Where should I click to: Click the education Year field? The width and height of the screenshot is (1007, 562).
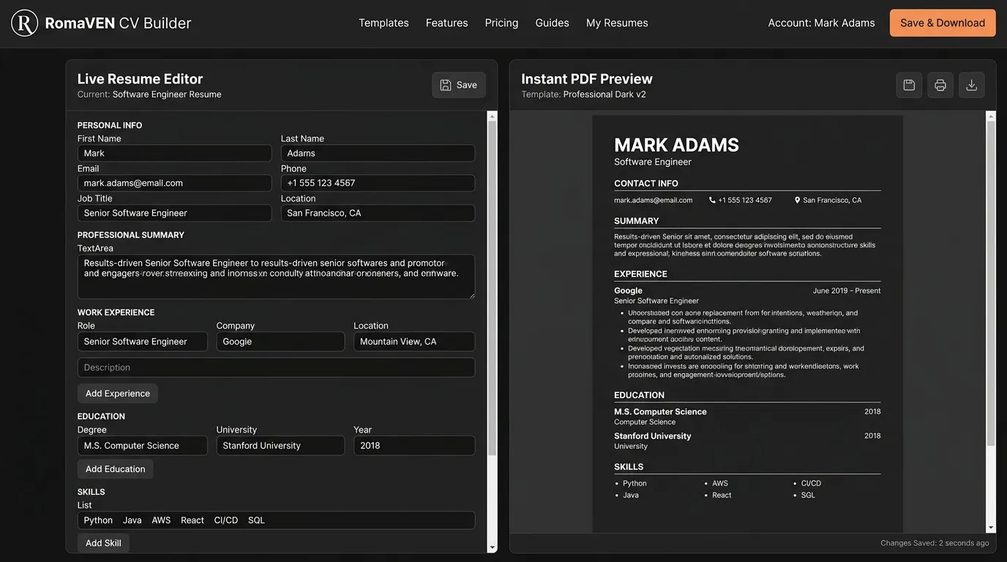[x=414, y=446]
